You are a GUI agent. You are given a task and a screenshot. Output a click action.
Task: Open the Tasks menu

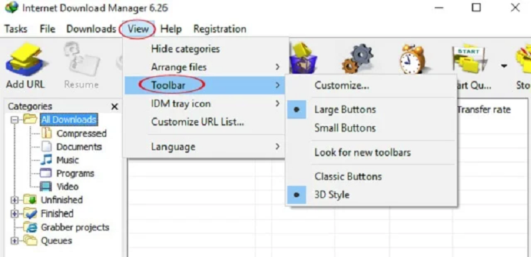click(x=15, y=29)
